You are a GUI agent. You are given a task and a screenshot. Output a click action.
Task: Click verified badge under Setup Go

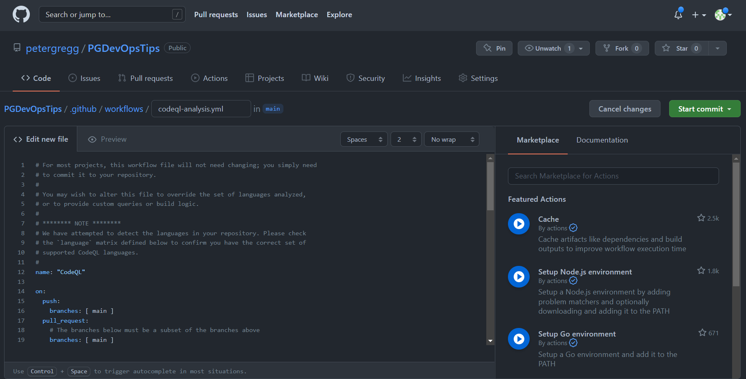coord(573,343)
